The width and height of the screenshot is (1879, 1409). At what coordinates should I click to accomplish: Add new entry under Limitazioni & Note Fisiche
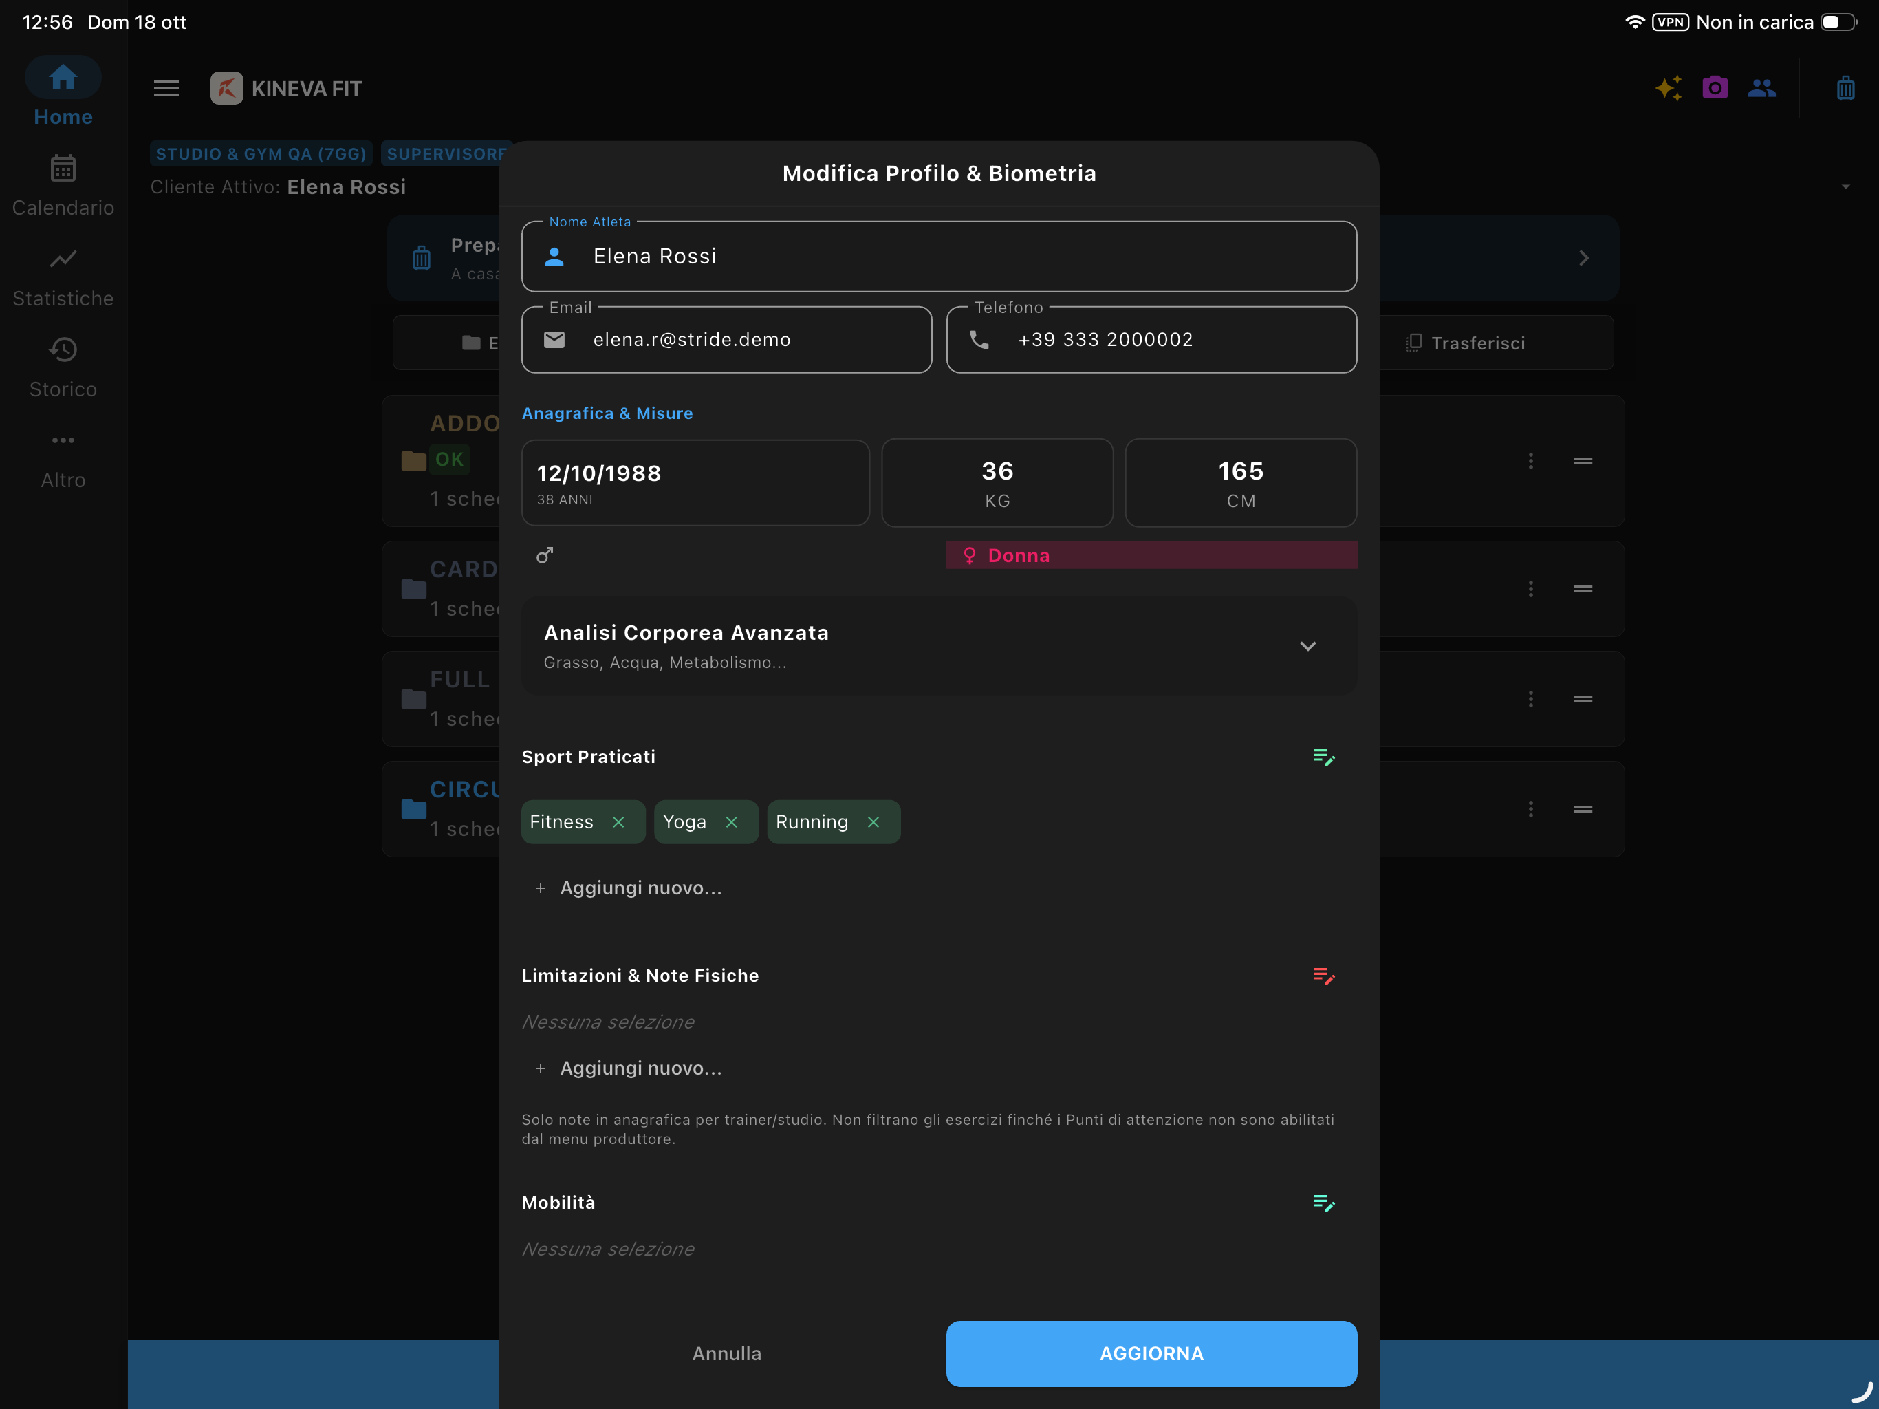coord(629,1067)
